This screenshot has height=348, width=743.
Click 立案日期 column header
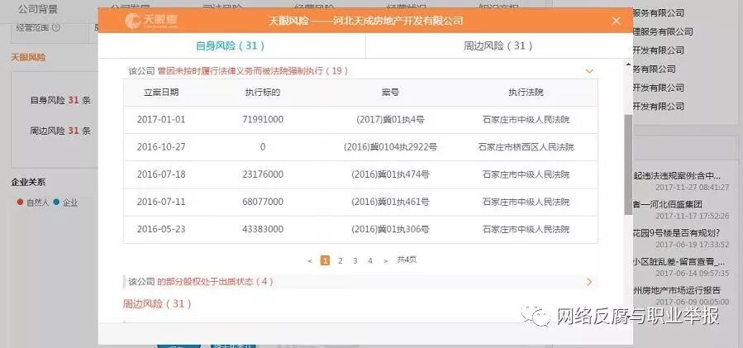[x=161, y=93]
